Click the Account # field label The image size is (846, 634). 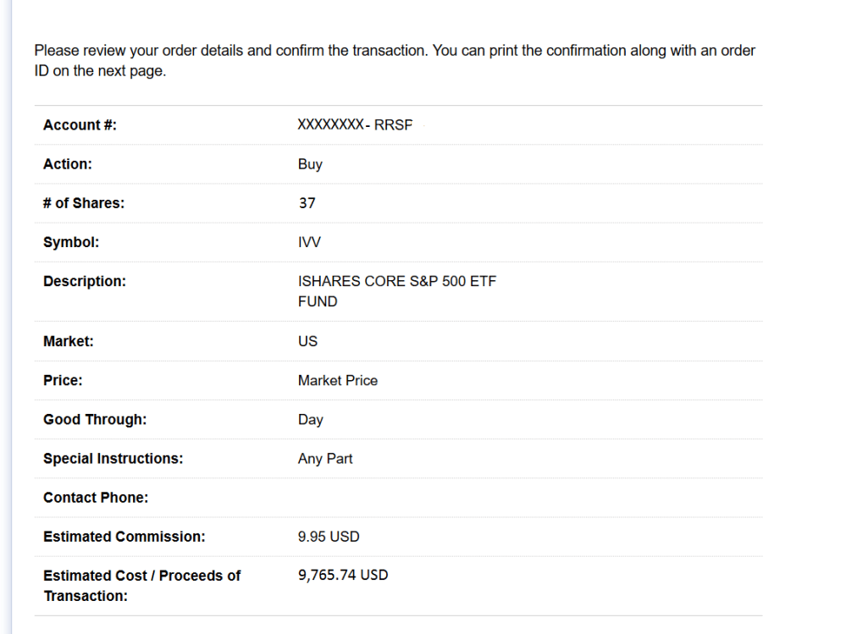point(80,125)
